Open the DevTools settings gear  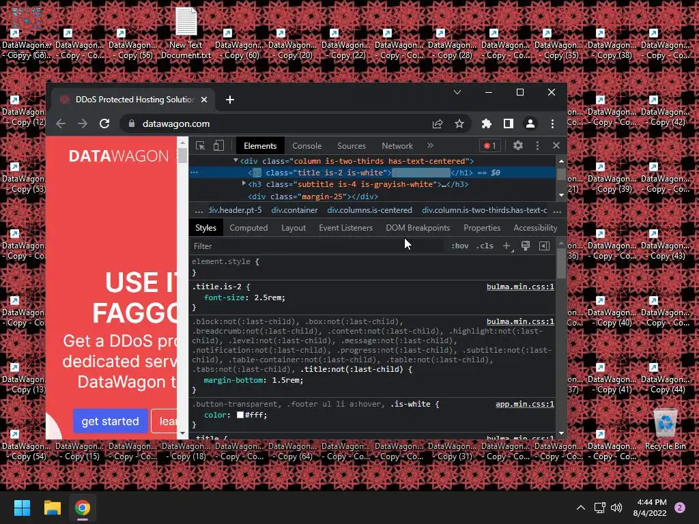(x=517, y=145)
